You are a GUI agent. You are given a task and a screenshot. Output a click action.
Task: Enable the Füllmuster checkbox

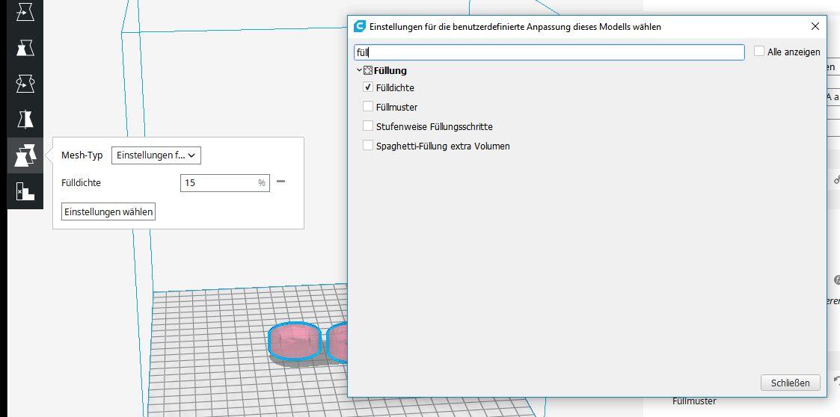pos(368,107)
